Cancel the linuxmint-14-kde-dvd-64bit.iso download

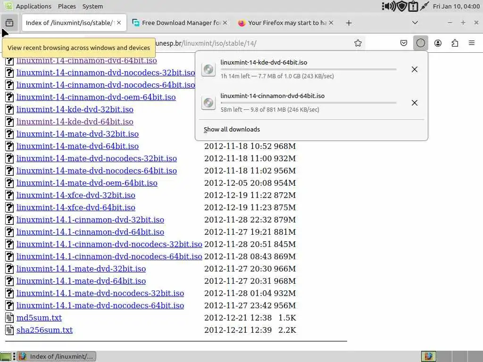tap(415, 69)
